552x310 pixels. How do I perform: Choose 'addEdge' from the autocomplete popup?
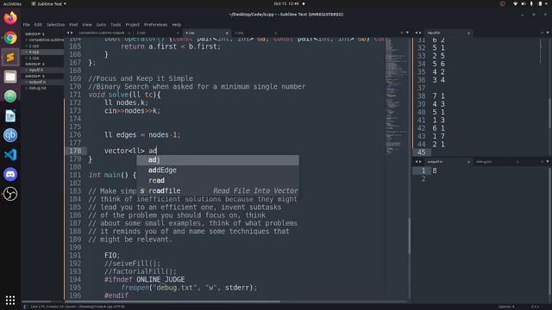tap(217, 170)
